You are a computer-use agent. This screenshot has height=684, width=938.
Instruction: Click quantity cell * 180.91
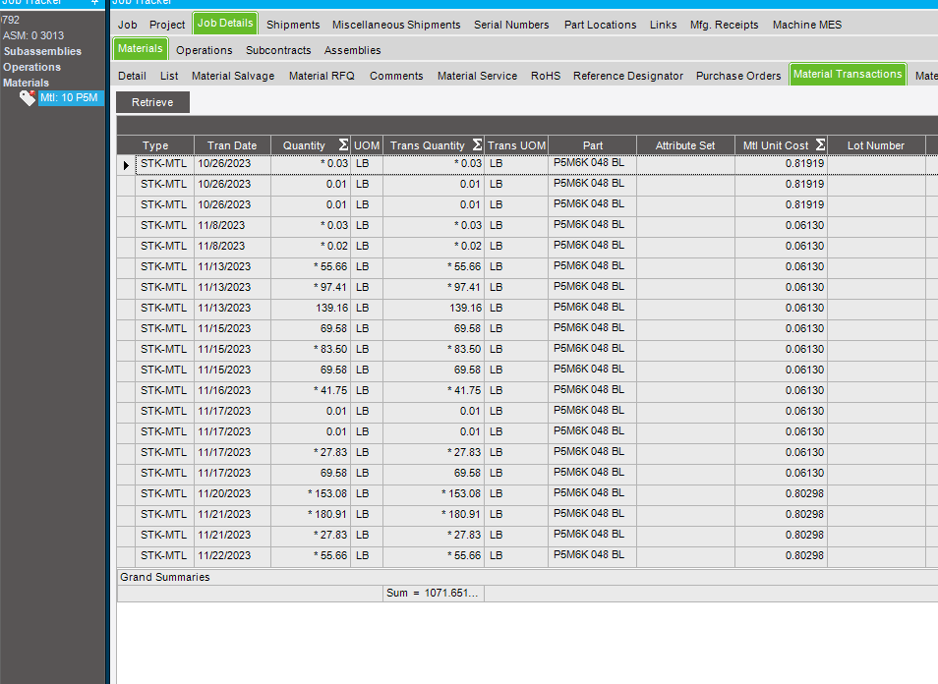click(311, 514)
